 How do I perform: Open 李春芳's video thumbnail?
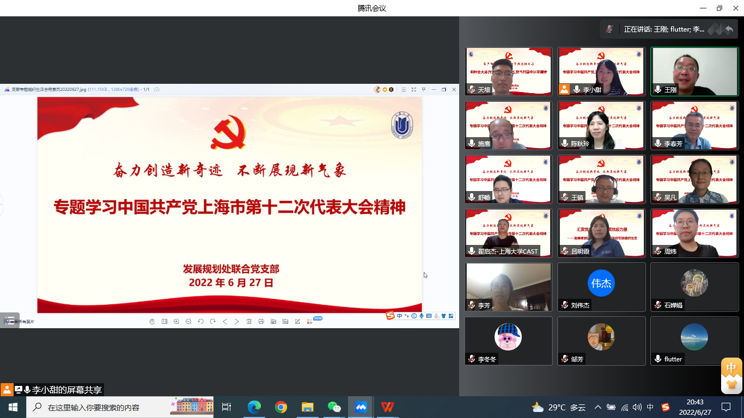[x=694, y=125]
